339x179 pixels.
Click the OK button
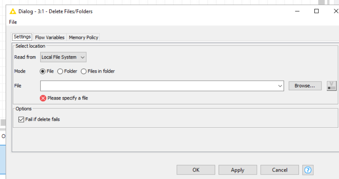pyautogui.click(x=196, y=170)
